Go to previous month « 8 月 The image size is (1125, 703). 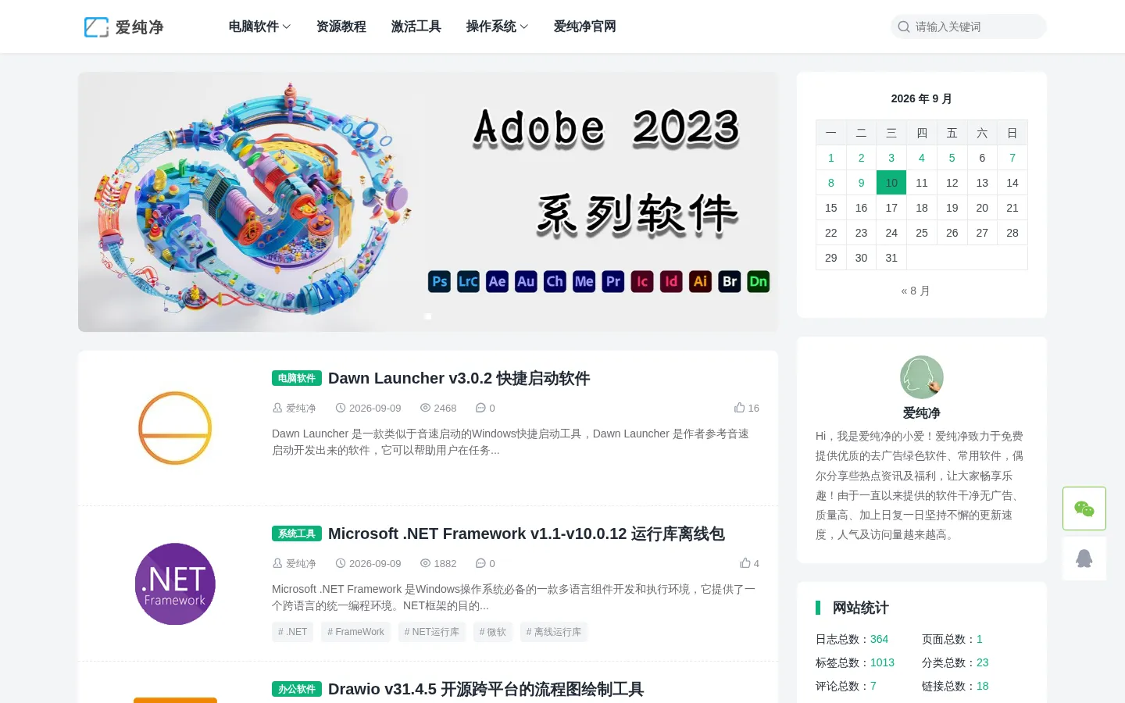pos(916,291)
